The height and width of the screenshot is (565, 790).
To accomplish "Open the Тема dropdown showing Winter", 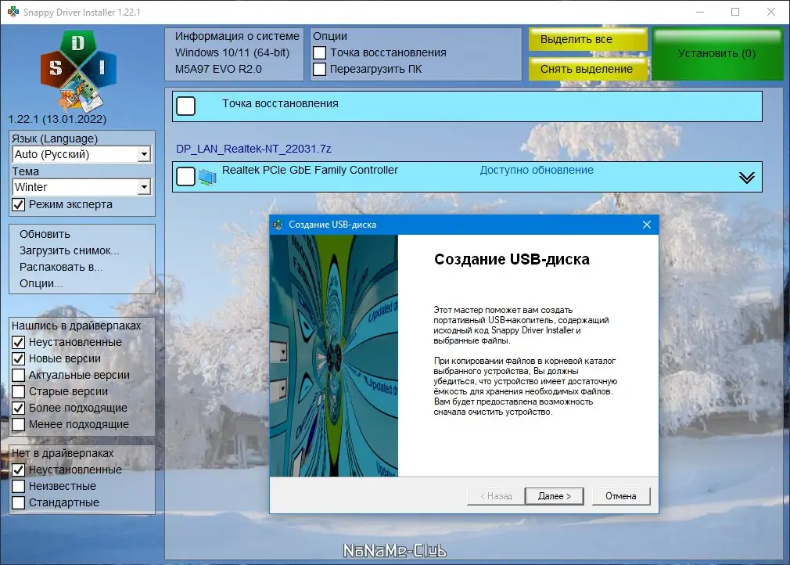I will pos(143,186).
